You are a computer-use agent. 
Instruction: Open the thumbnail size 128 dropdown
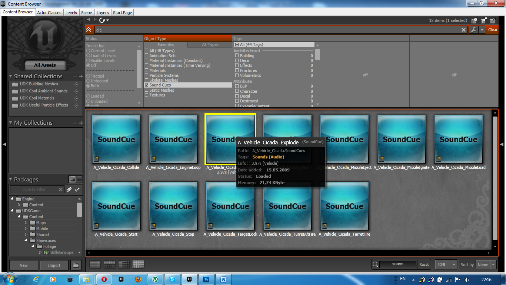click(454, 265)
